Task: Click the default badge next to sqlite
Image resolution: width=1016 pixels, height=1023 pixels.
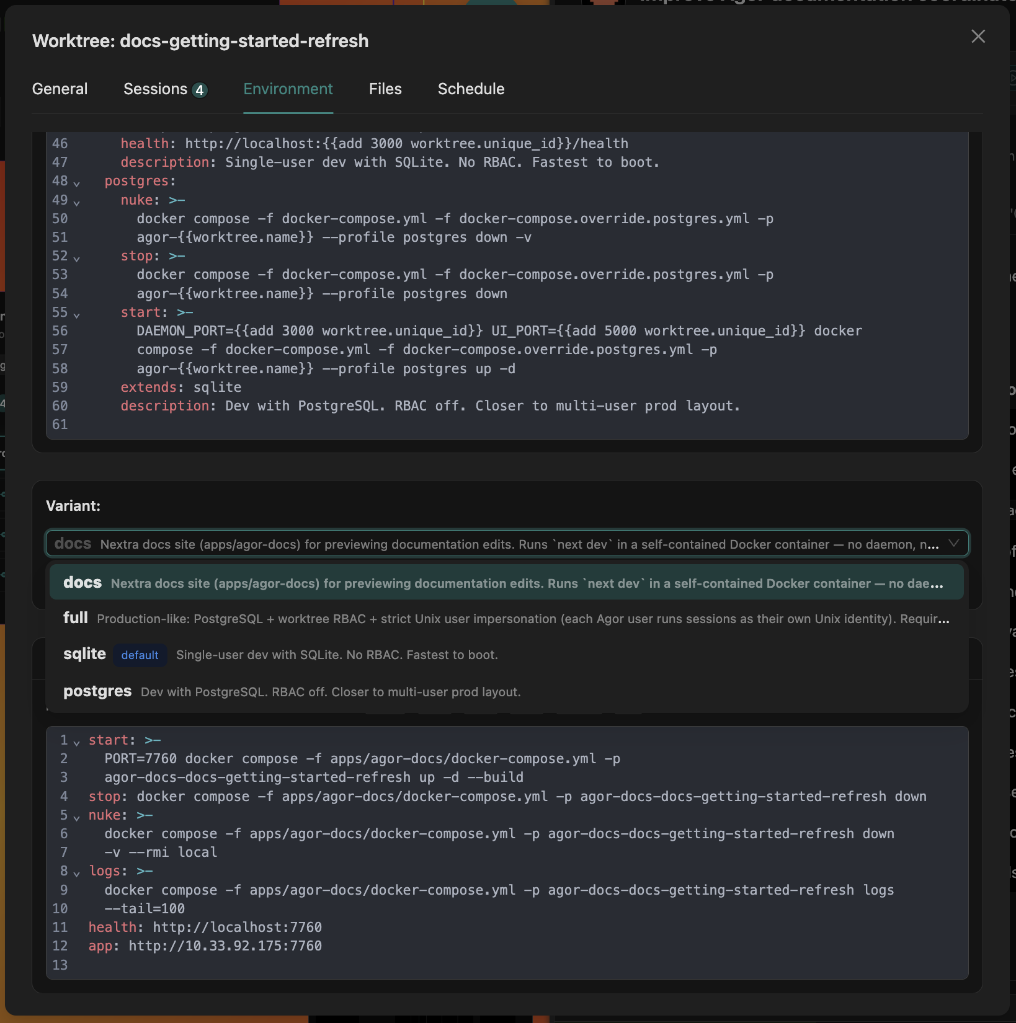Action: tap(140, 655)
